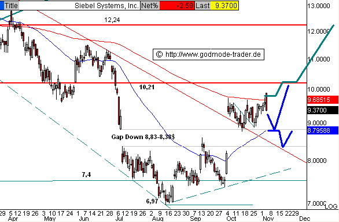Click the 10.0000 axis label
The height and width of the screenshot is (222, 339).
(319, 89)
